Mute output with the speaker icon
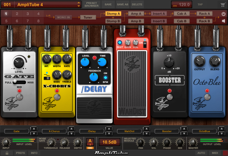The height and width of the screenshot is (156, 228). 223,21
